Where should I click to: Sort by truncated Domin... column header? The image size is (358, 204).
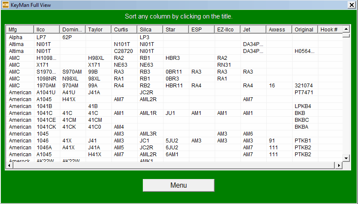tap(72, 29)
